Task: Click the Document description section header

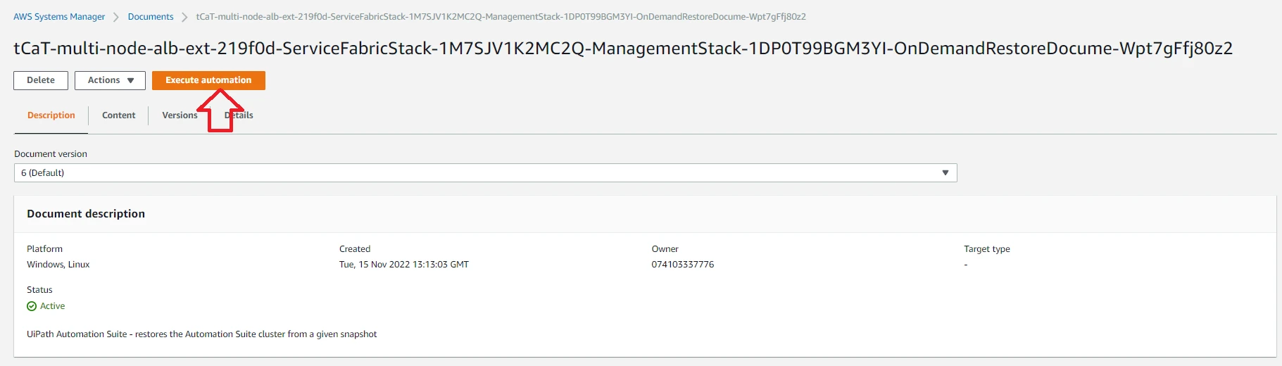Action: (86, 214)
